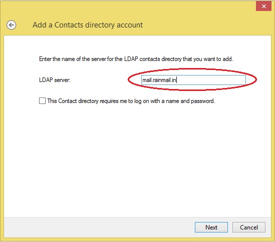This screenshot has width=275, height=242.
Task: Click the 'Enter the name of the server' instruction
Action: click(x=136, y=59)
